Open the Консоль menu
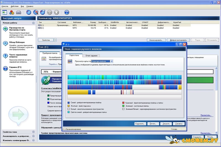The height and width of the screenshot is (147, 221). click(x=5, y=6)
